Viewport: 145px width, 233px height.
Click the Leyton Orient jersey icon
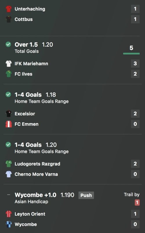[9, 214]
